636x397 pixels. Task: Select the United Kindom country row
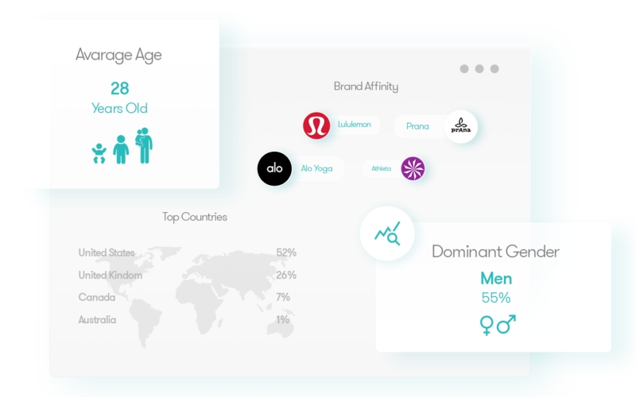tap(188, 275)
